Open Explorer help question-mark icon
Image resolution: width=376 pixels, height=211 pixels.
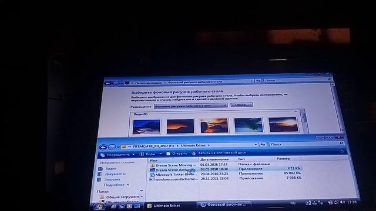(x=341, y=151)
